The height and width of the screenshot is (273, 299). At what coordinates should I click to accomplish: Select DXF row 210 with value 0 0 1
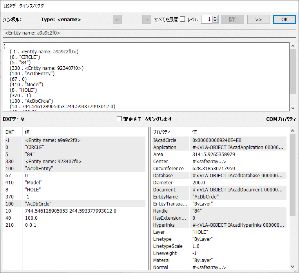coord(75,225)
